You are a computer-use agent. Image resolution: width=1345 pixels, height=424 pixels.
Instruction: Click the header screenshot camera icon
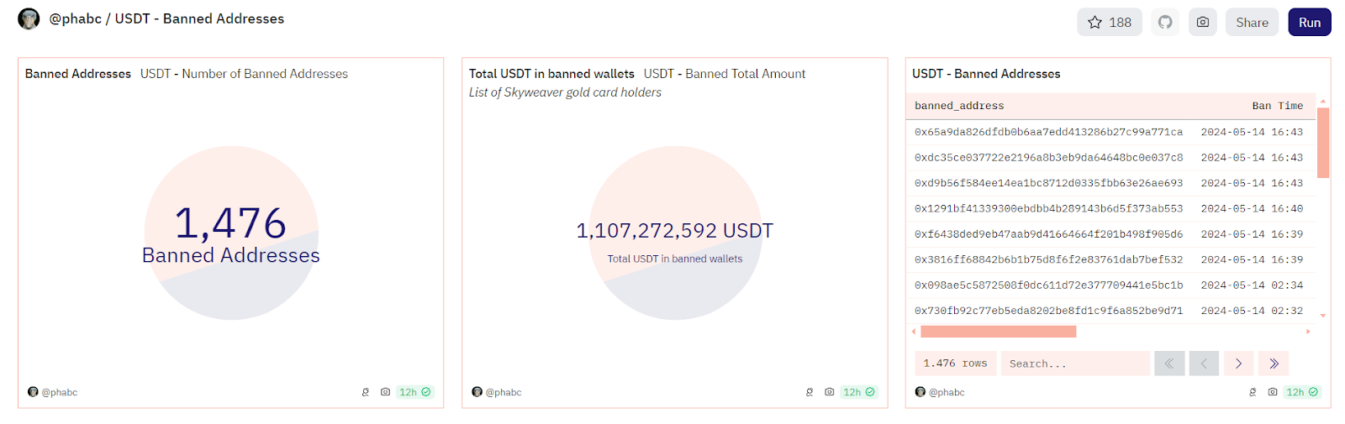point(1203,23)
